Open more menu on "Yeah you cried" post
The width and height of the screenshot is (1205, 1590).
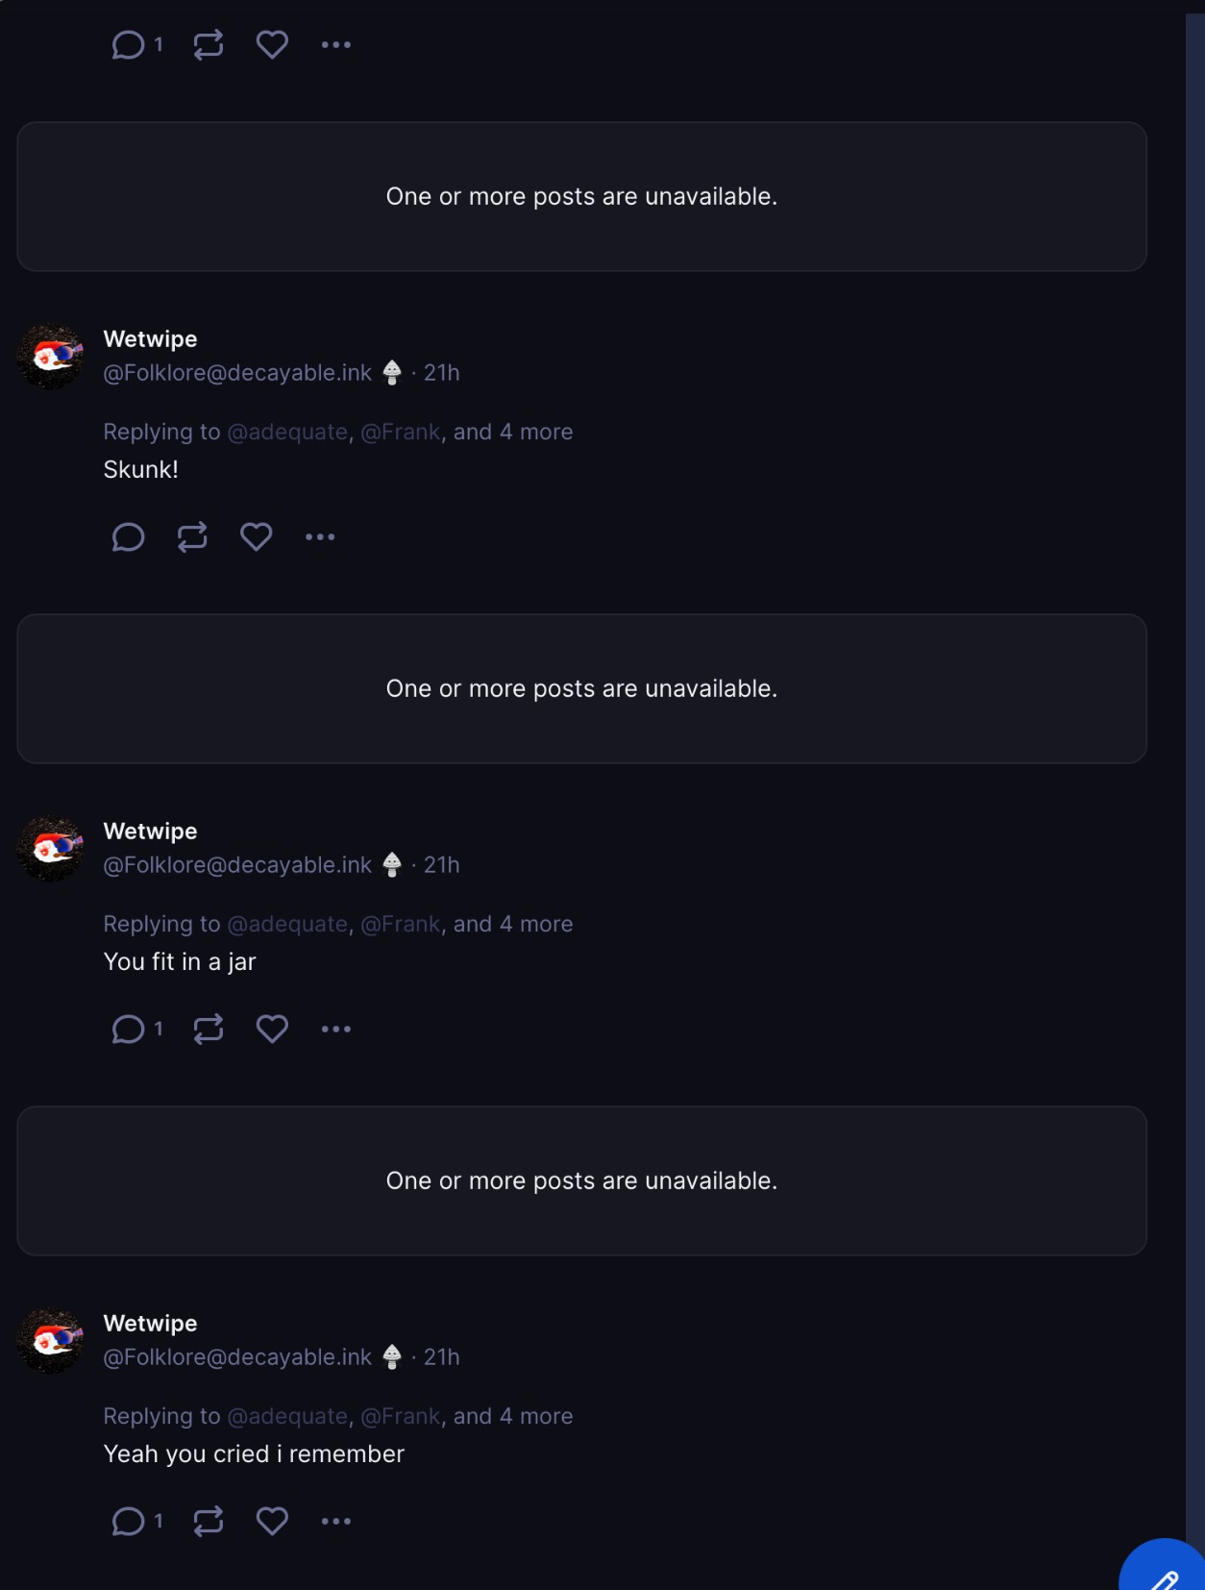(336, 1521)
